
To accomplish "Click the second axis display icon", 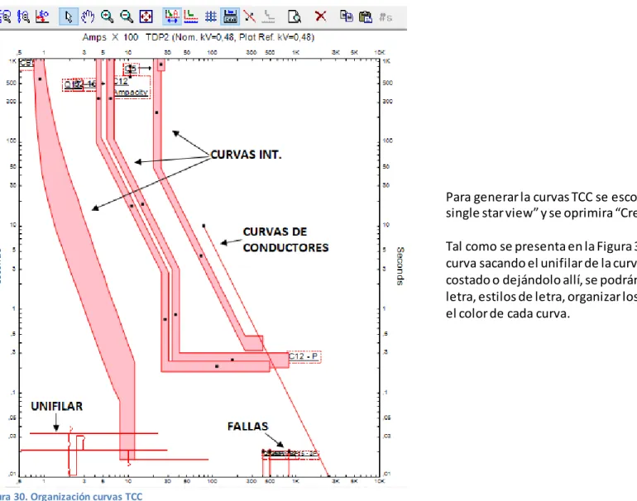I will coord(191,17).
